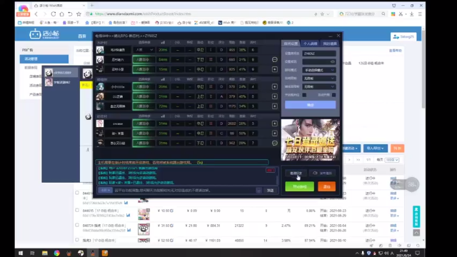Open the game mode dropdown below the password field
457x257 pixels.
pos(319,70)
